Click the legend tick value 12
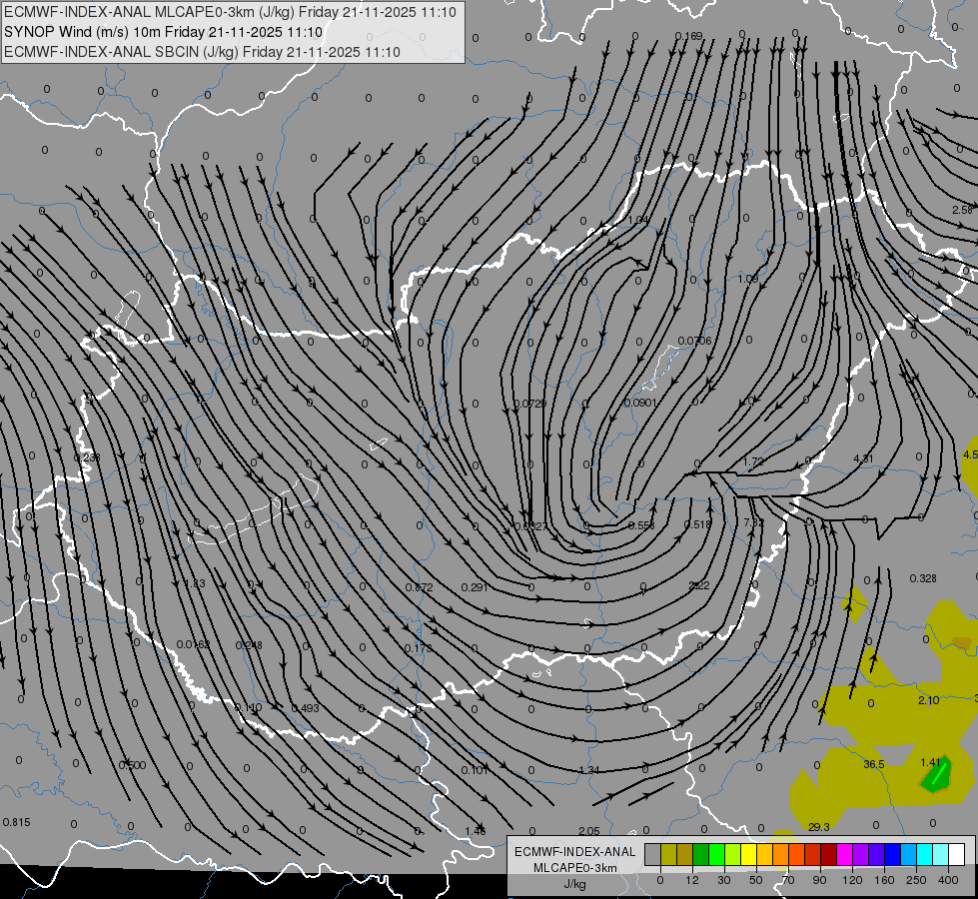 click(x=691, y=880)
